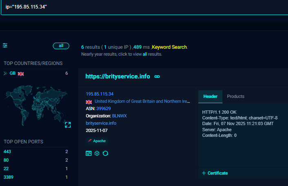The image size is (288, 186).
Task: Expand the world map to fullscreen
Action: coord(68,125)
